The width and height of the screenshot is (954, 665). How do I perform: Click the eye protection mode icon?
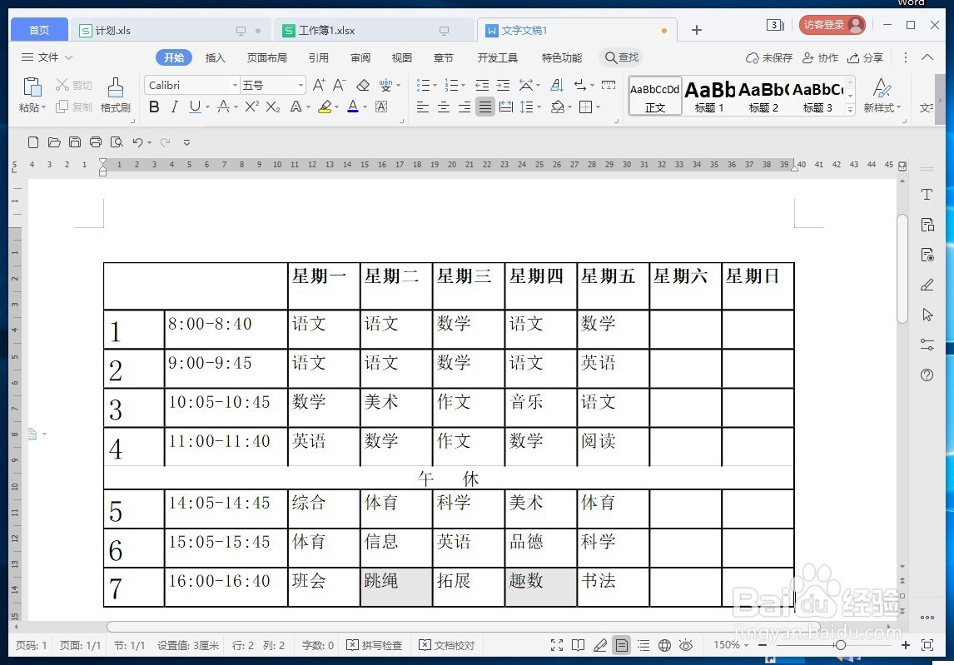click(x=686, y=644)
